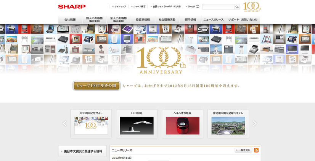The width and height of the screenshot is (315, 161).
Task: Click the red SHARP logo
Action: pyautogui.click(x=72, y=6)
